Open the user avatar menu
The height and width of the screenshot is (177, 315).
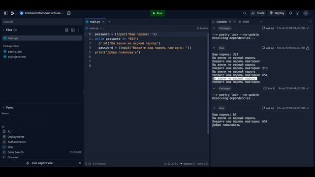(x=307, y=13)
